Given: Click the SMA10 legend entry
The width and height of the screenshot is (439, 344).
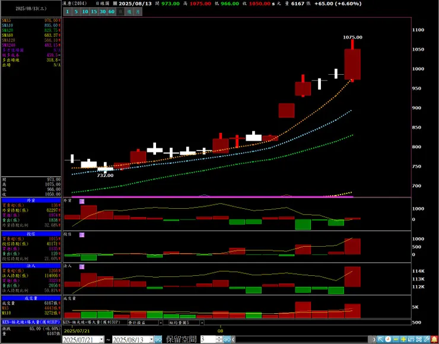Looking at the screenshot, I should click(x=31, y=25).
